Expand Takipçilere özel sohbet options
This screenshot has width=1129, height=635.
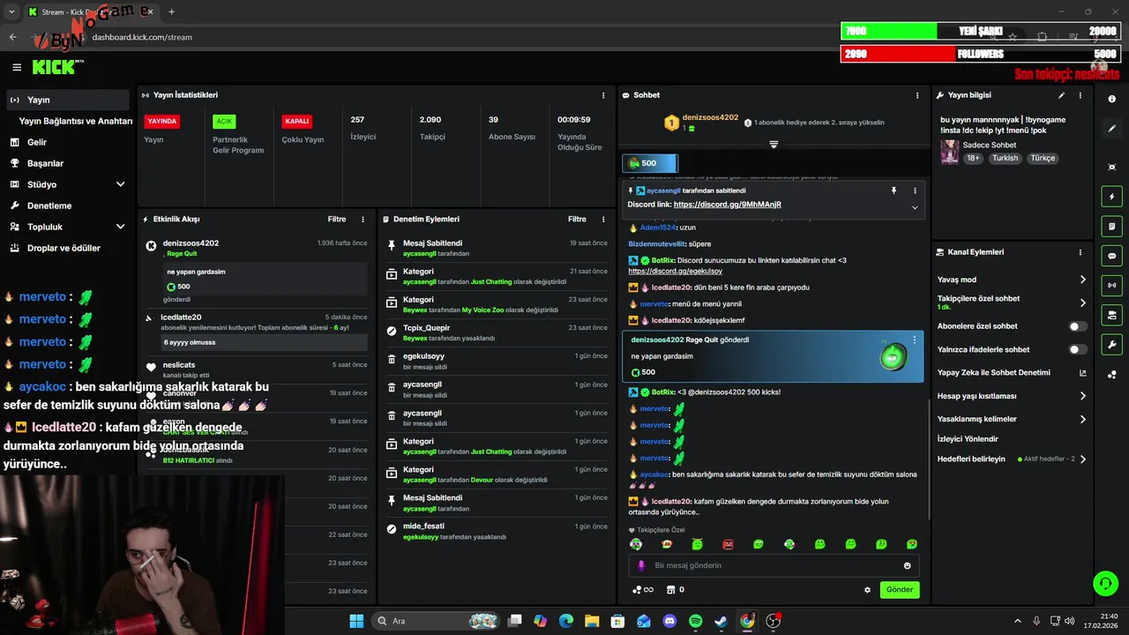tap(1083, 303)
